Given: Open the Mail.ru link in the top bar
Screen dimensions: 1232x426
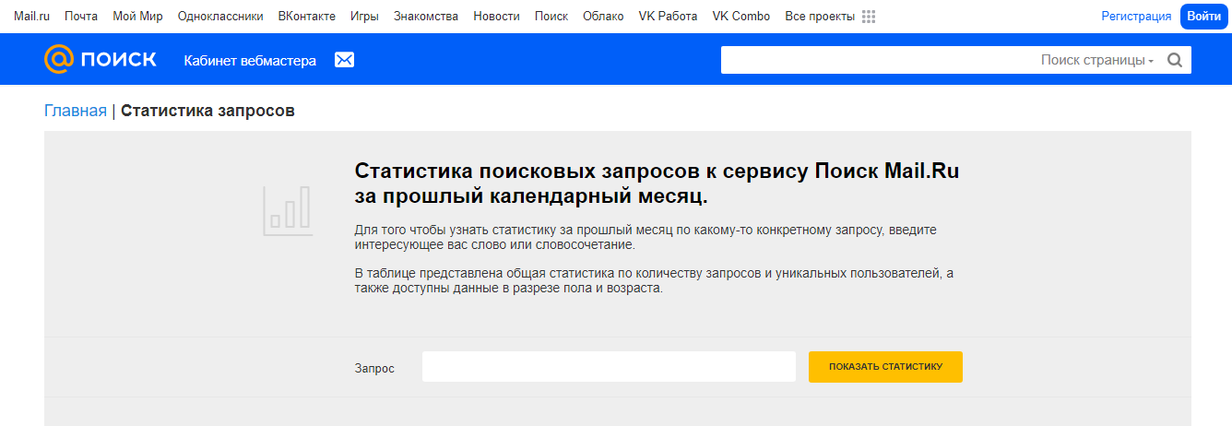Looking at the screenshot, I should pos(31,17).
